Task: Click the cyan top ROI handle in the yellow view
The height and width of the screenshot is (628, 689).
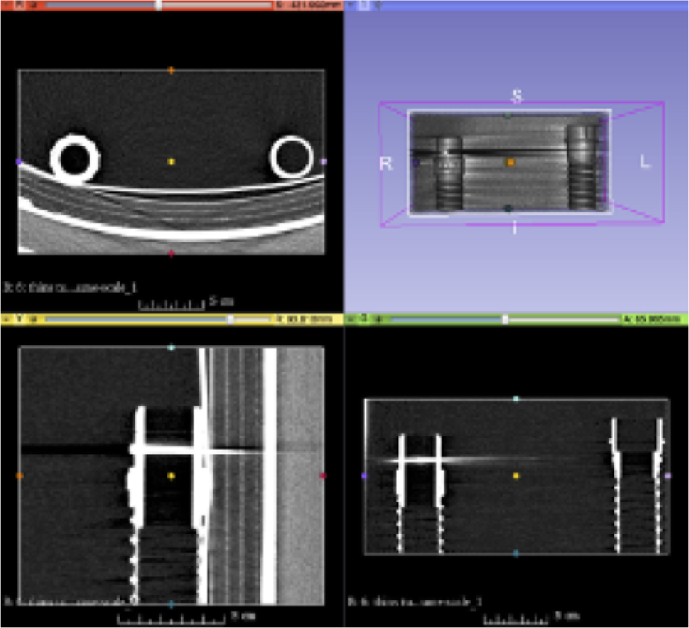Action: coord(171,348)
